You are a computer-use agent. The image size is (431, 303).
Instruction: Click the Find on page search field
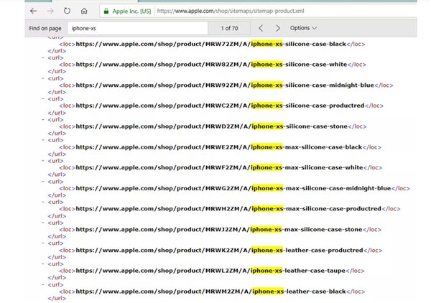click(x=136, y=28)
